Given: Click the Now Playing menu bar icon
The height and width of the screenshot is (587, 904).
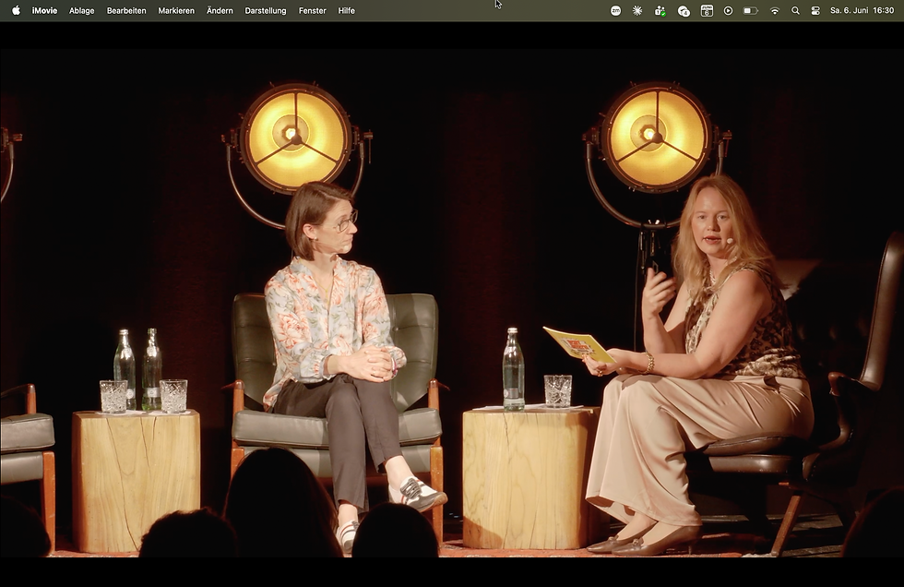Looking at the screenshot, I should pyautogui.click(x=728, y=10).
